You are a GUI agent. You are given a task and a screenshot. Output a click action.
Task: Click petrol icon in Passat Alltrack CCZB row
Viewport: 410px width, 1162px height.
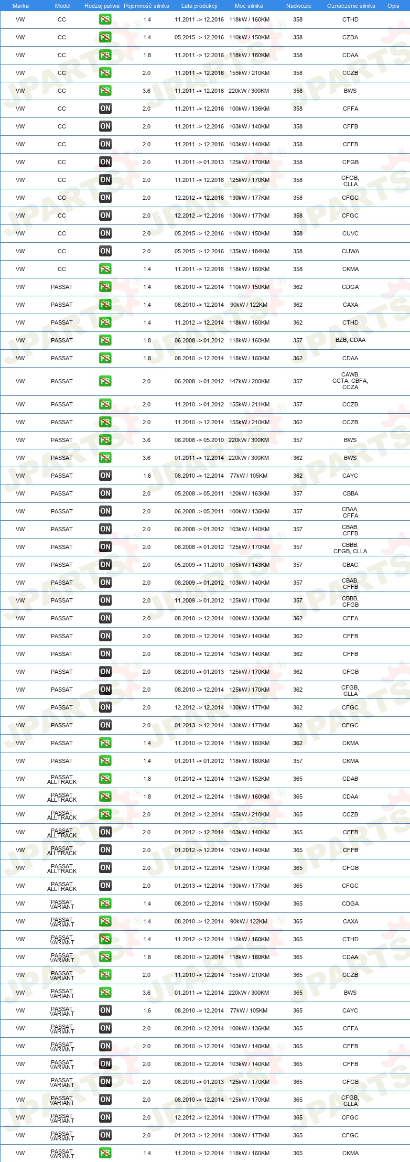point(105,814)
